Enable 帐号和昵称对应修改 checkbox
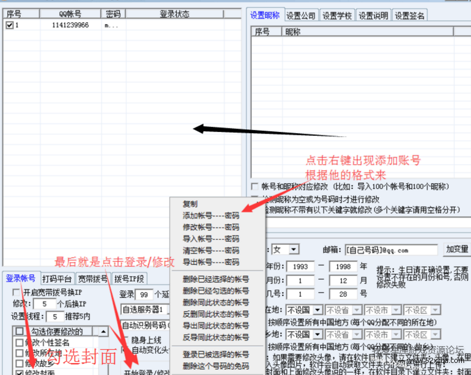 tap(255, 187)
